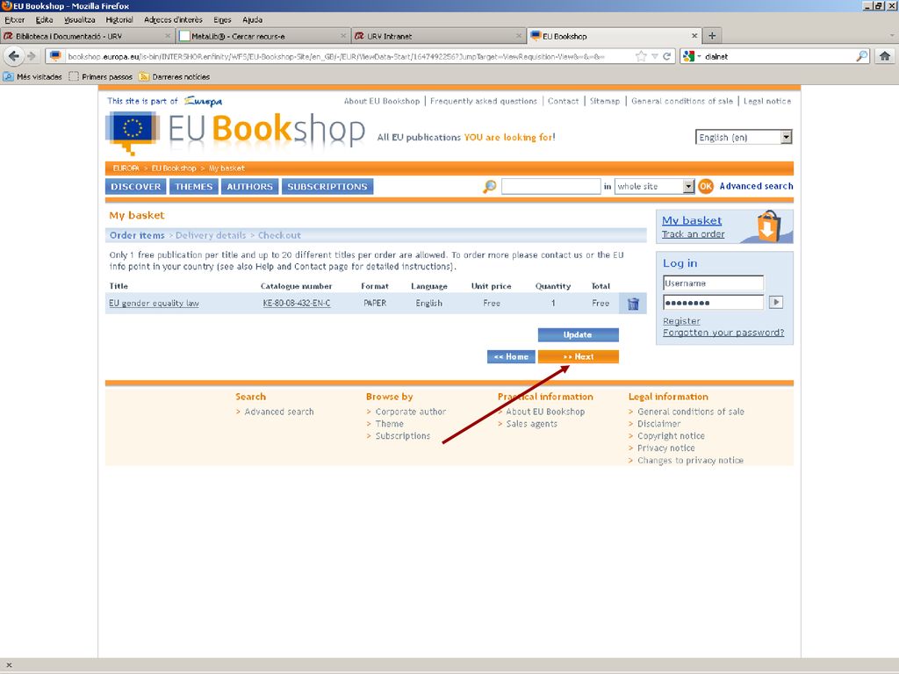Image resolution: width=899 pixels, height=674 pixels.
Task: Click the Register link
Action: tap(681, 321)
